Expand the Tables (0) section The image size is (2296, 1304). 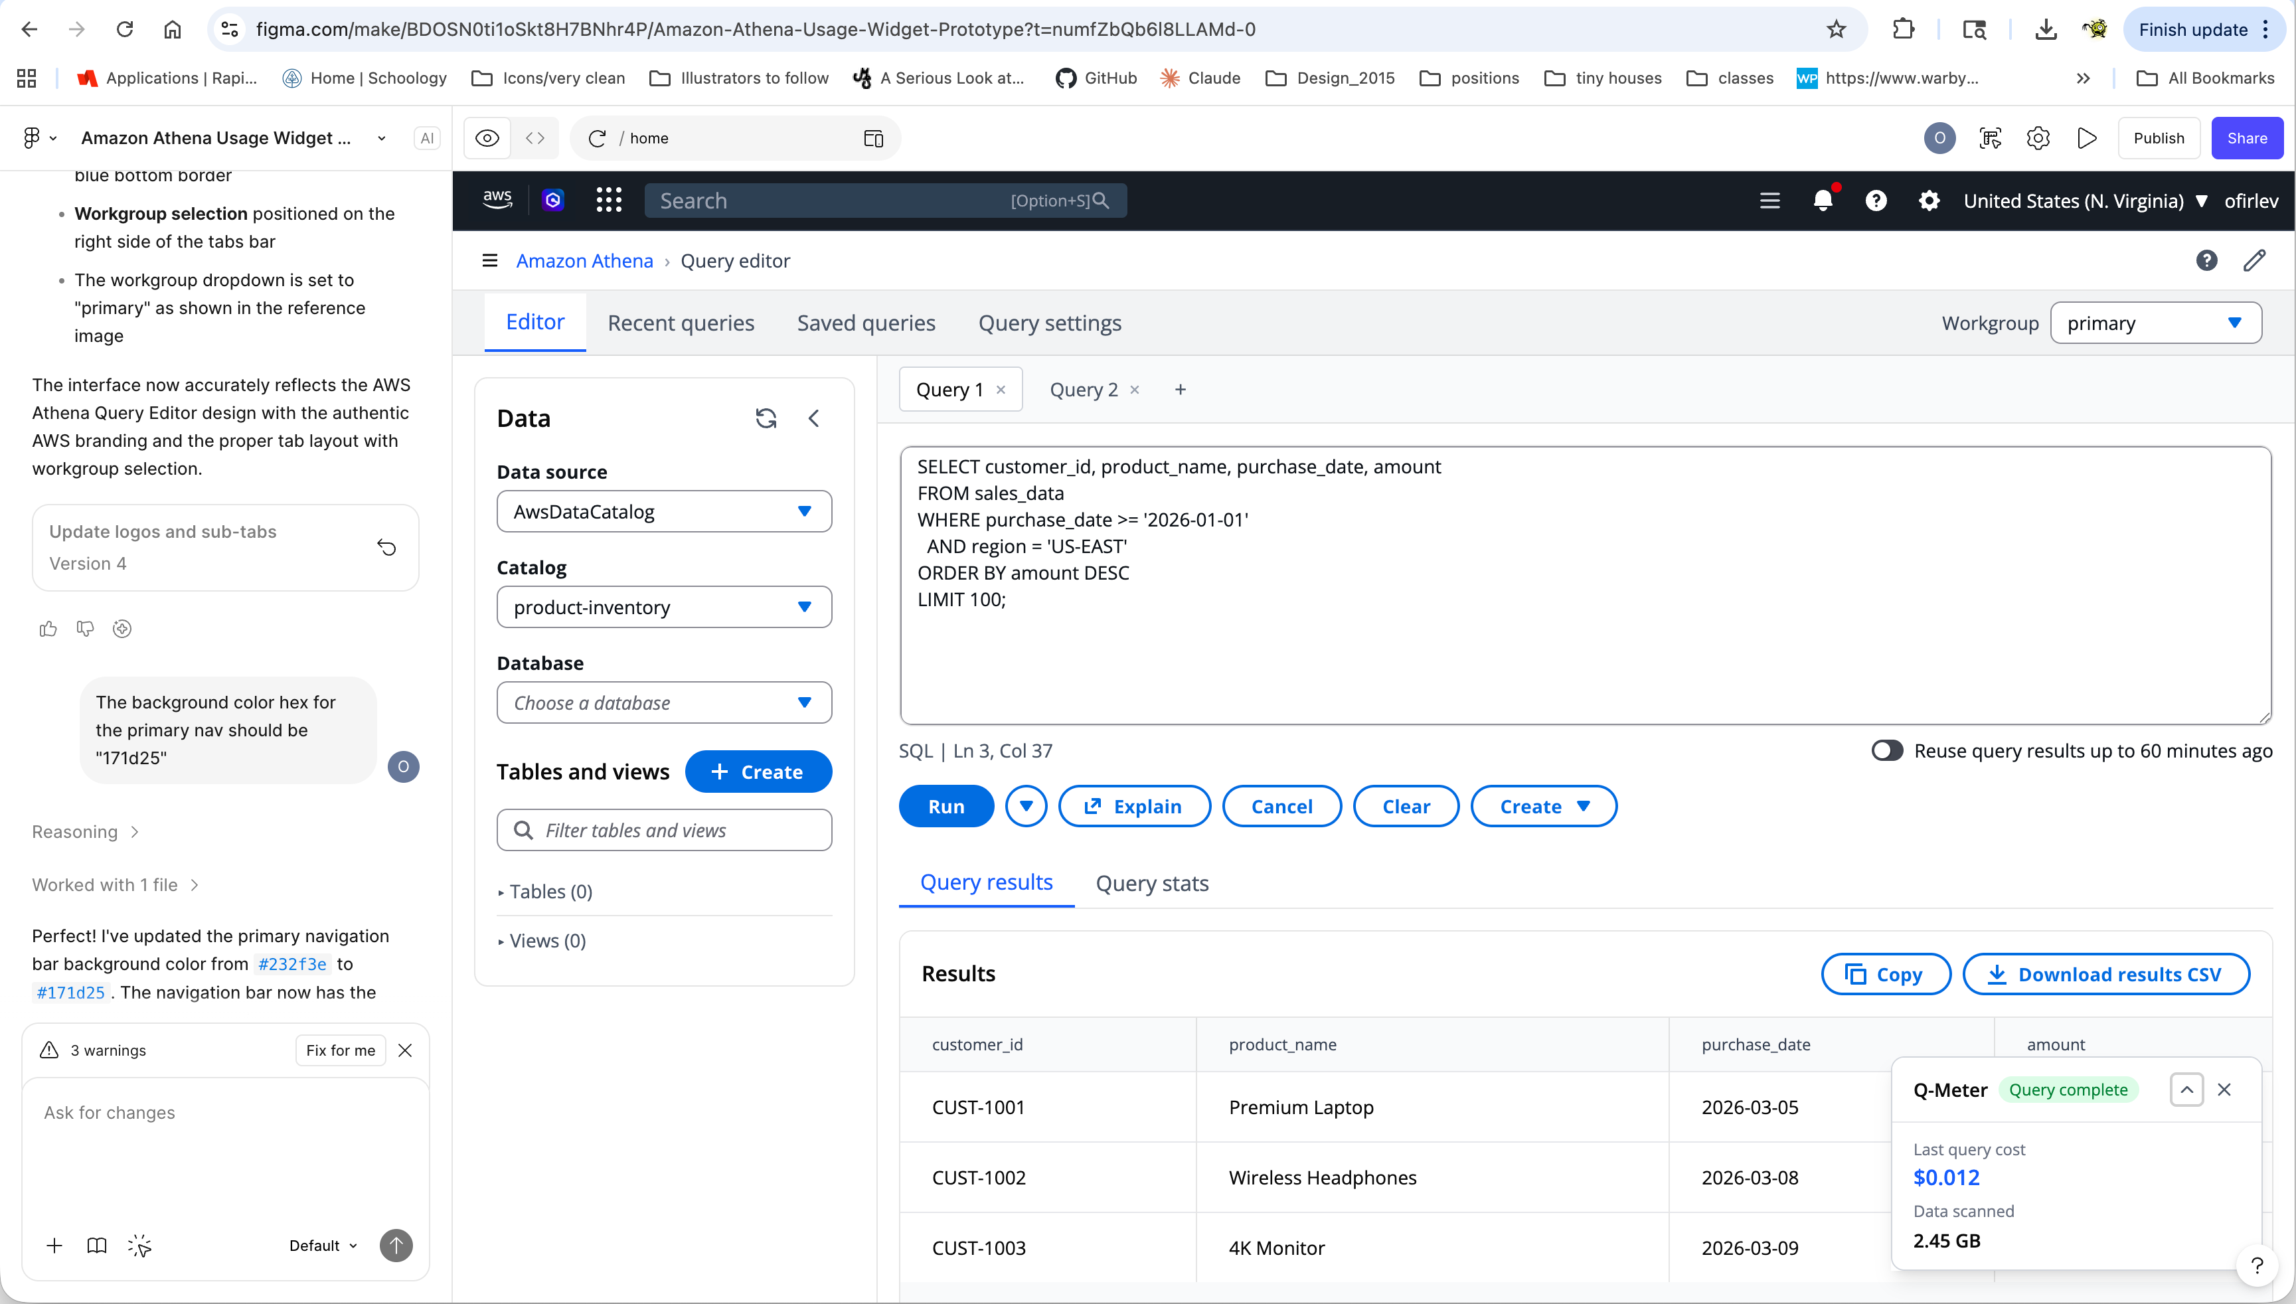click(549, 891)
